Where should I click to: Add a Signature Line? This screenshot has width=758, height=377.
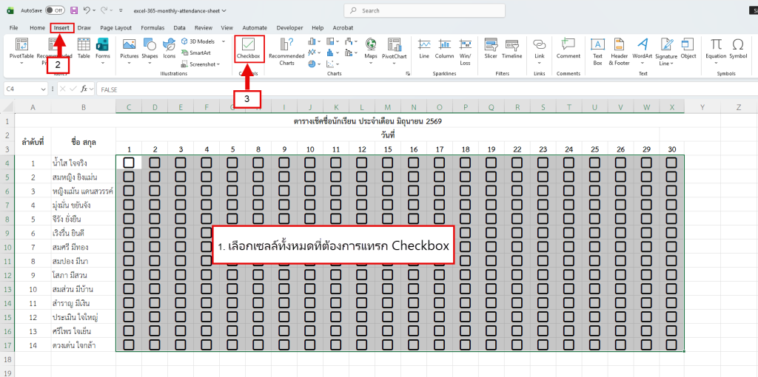point(667,52)
